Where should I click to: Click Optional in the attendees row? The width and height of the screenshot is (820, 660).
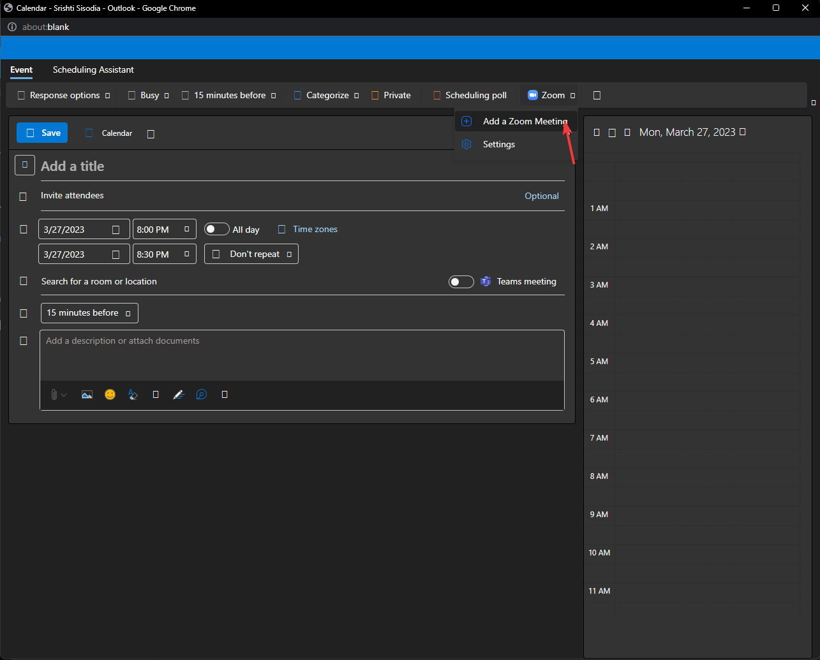point(542,196)
